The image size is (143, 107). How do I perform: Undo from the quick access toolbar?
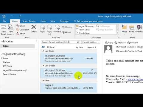12,16
